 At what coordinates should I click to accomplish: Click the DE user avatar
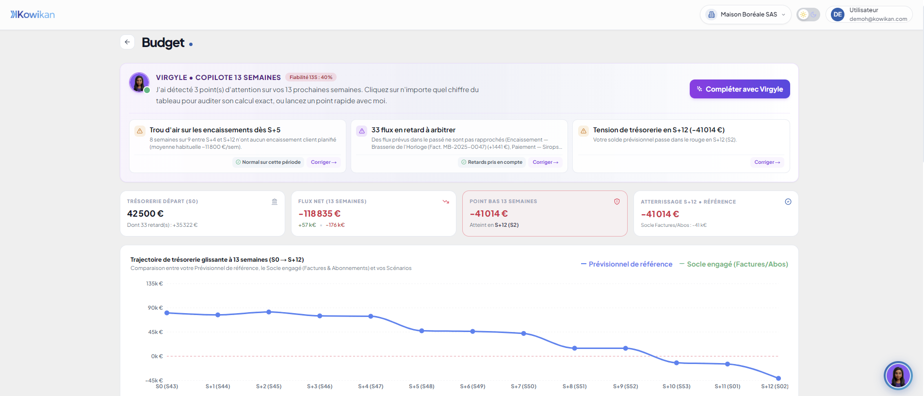[x=838, y=15]
